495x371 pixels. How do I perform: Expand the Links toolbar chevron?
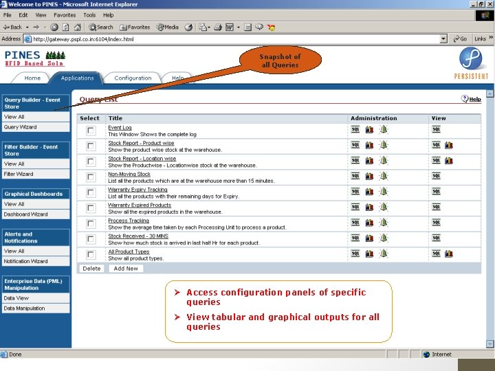tap(491, 38)
